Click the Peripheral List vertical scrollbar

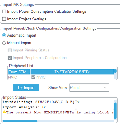115,74
